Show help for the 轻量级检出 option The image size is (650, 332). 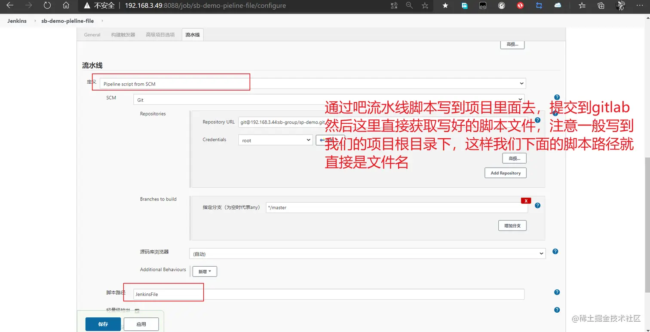557,310
